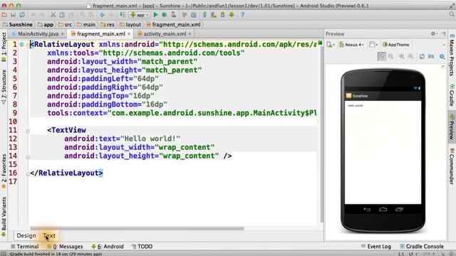Open the Messages tool window
The height and width of the screenshot is (256, 456).
click(x=65, y=247)
